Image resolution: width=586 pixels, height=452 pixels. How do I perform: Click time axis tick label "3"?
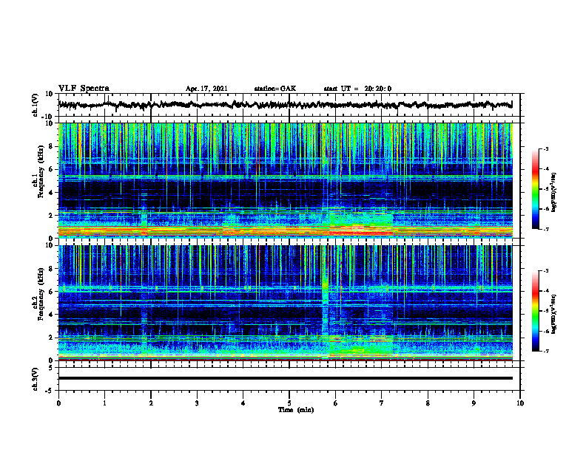[197, 403]
